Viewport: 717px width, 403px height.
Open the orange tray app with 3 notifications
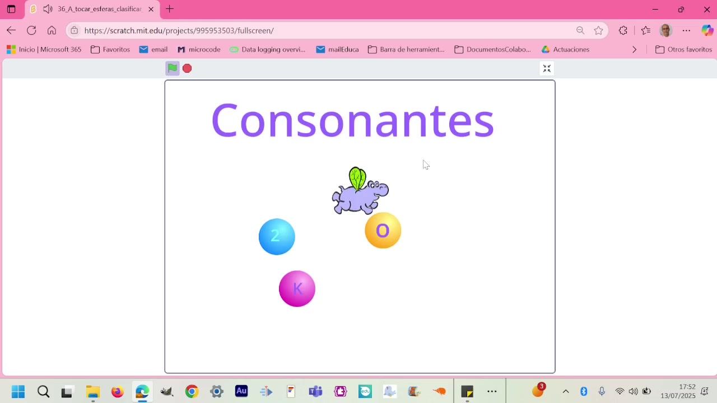click(x=538, y=390)
